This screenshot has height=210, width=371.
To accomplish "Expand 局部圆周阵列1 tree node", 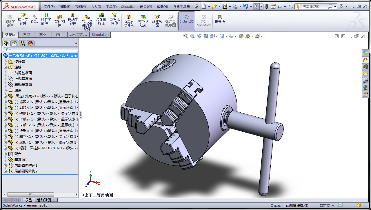I will (5, 166).
